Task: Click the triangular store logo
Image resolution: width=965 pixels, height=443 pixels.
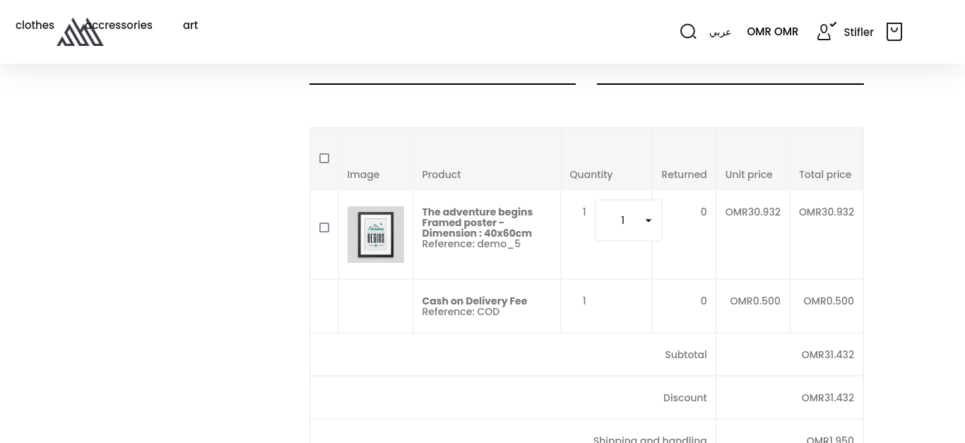Action: pos(80,33)
